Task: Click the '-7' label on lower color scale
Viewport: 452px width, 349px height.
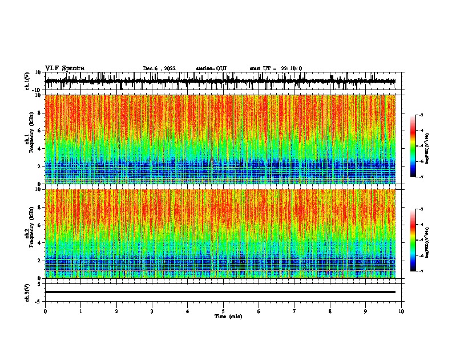Action: point(421,271)
